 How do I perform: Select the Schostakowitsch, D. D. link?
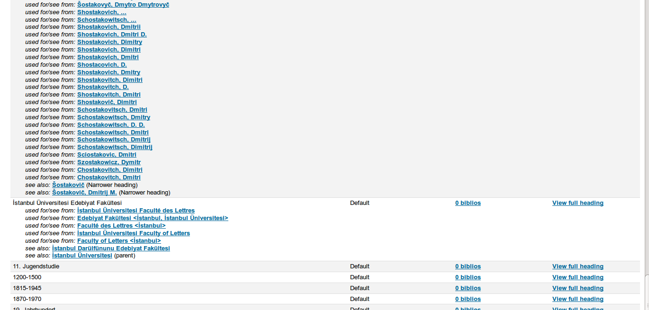tap(111, 125)
